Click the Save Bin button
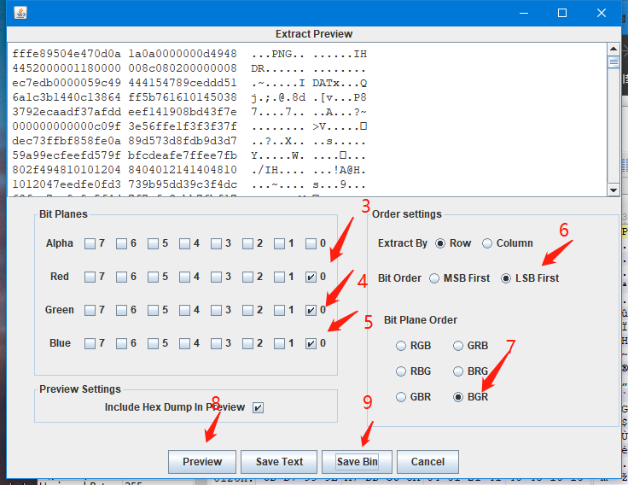Screen dimensions: 628x485 (357, 462)
